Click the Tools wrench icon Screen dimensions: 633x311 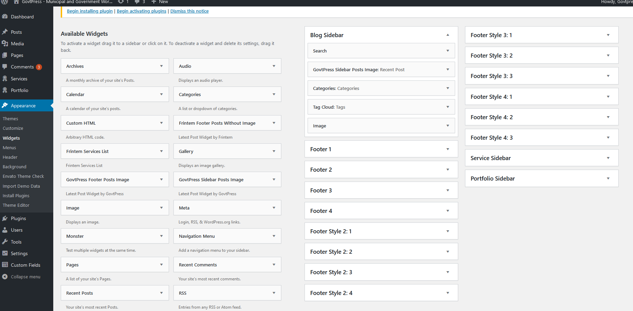click(5, 242)
